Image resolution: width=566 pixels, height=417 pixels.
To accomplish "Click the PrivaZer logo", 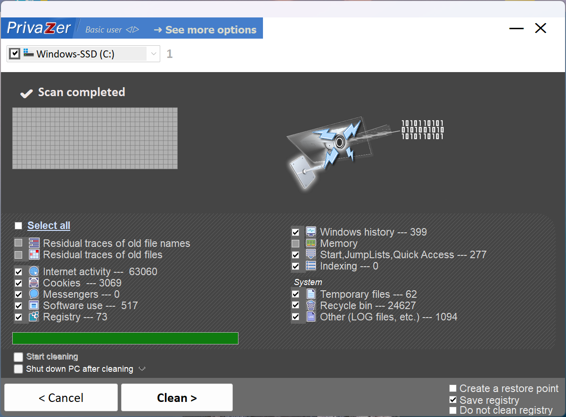I will [x=39, y=28].
